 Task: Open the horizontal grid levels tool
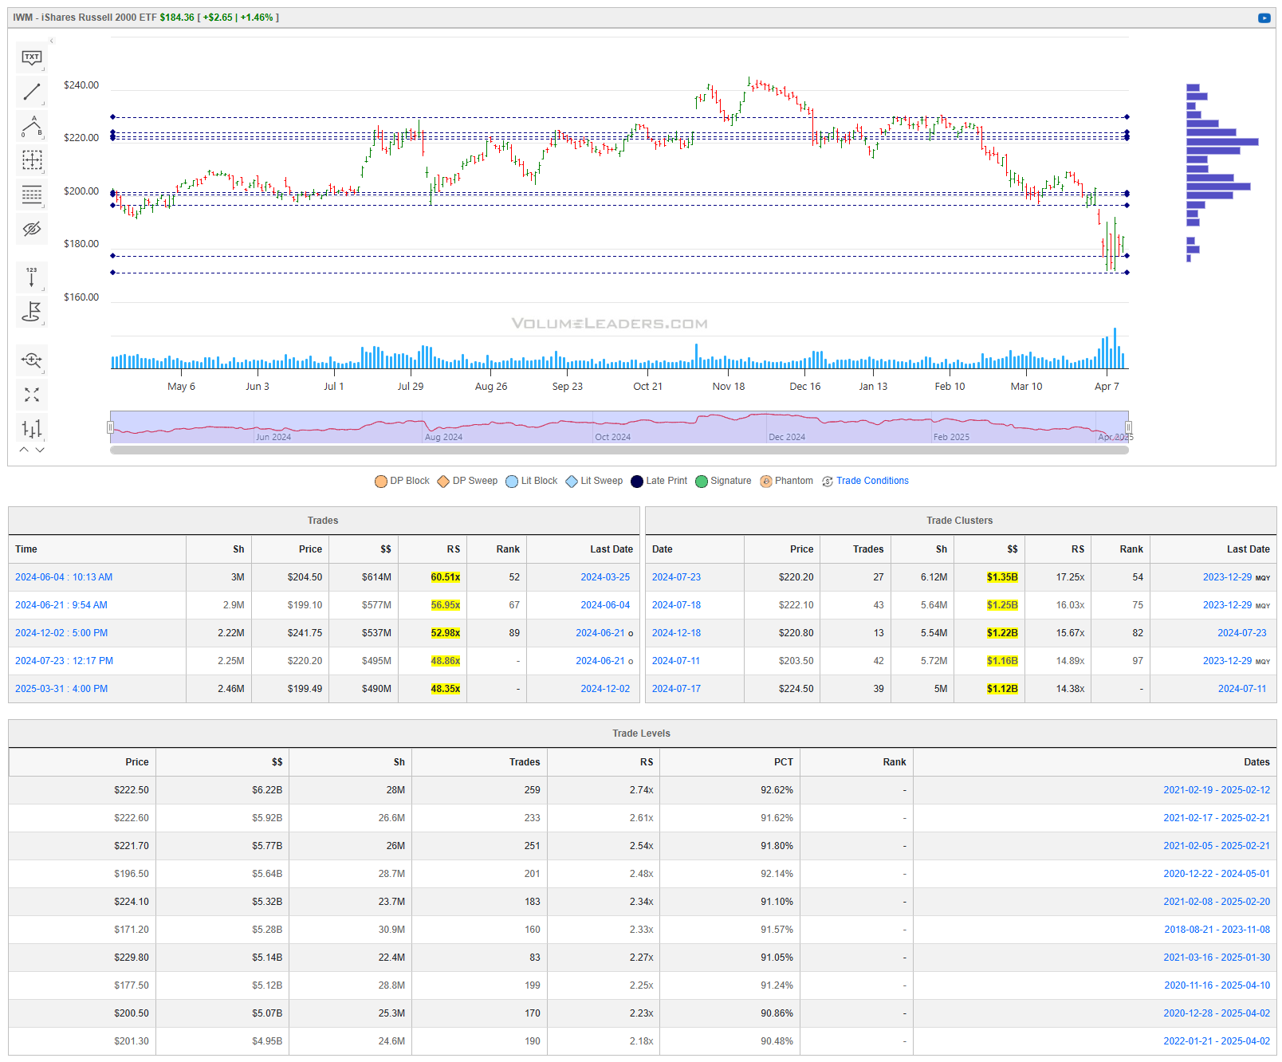pyautogui.click(x=32, y=195)
